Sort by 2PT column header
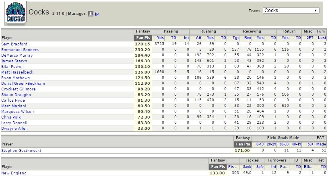The height and width of the screenshot is (176, 328). (x=310, y=38)
